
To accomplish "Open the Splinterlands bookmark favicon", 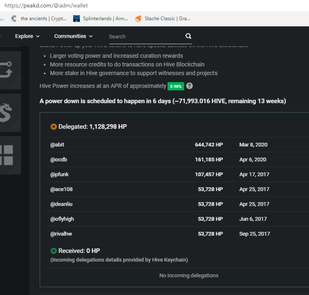I will tap(77, 18).
